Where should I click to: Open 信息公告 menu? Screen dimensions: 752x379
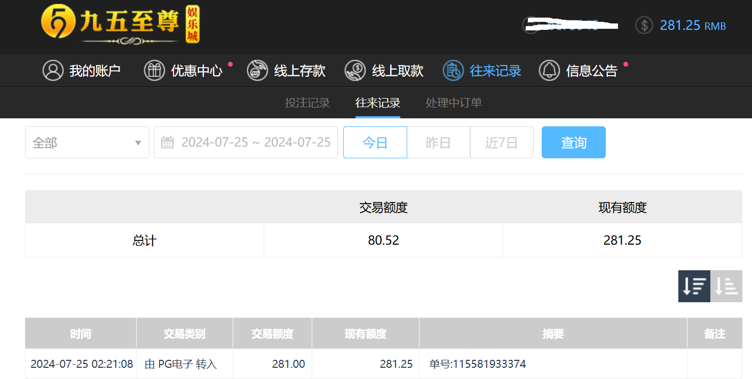coord(578,70)
